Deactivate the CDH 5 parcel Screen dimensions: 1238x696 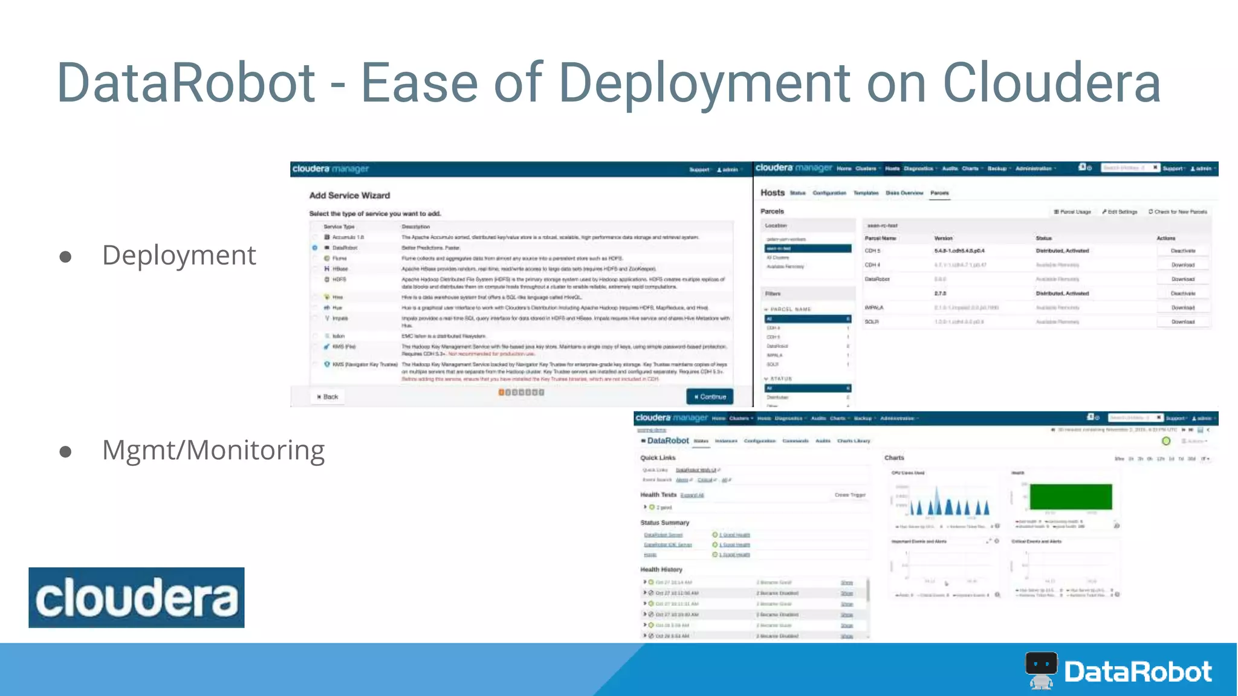[1183, 251]
